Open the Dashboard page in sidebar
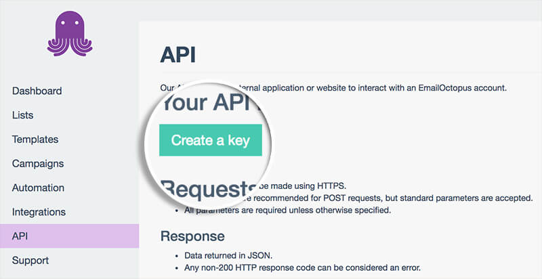The height and width of the screenshot is (279, 542). click(37, 91)
